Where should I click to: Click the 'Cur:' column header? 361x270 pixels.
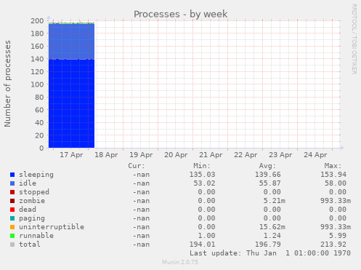tap(137, 166)
